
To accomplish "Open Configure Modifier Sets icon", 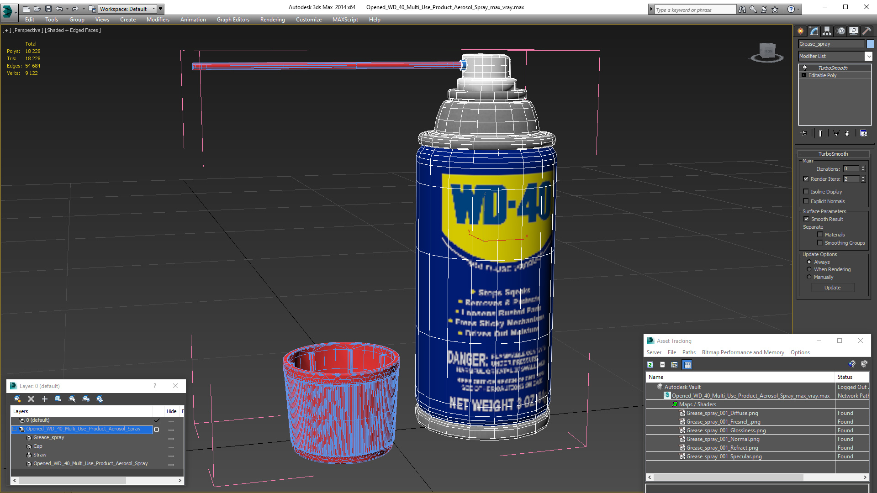I will pyautogui.click(x=863, y=133).
